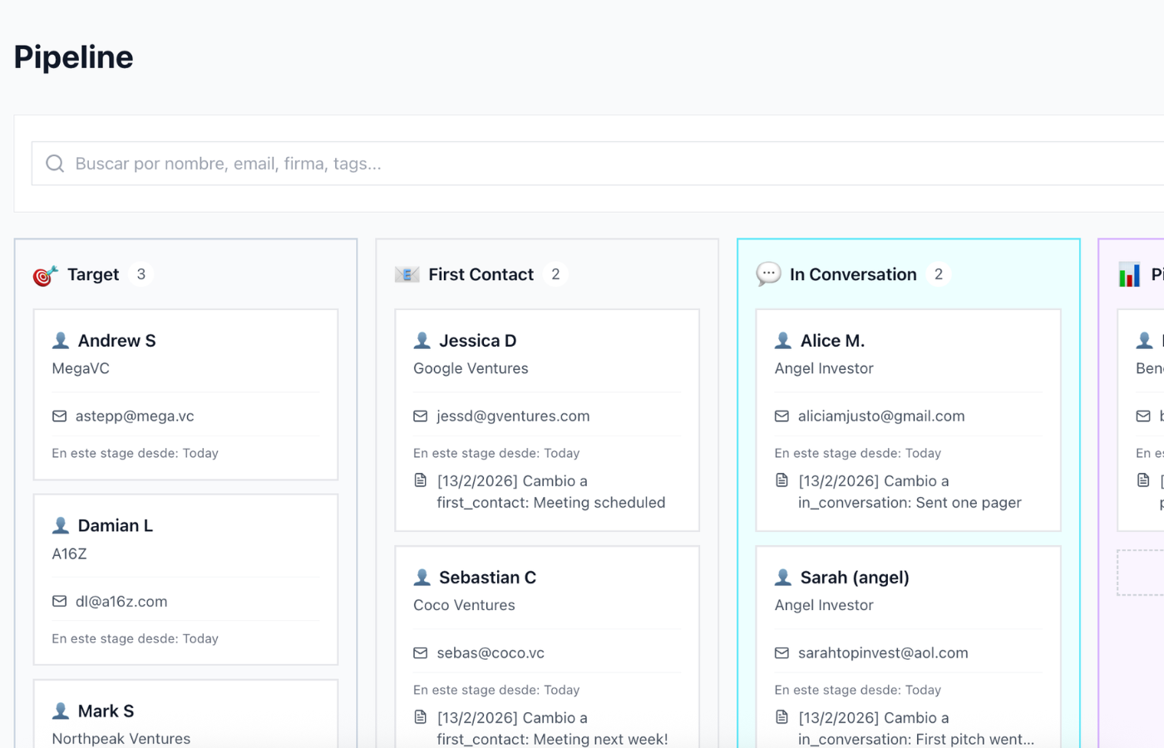Click the person icon beside Sarah (angel)
The height and width of the screenshot is (748, 1164).
click(x=782, y=578)
